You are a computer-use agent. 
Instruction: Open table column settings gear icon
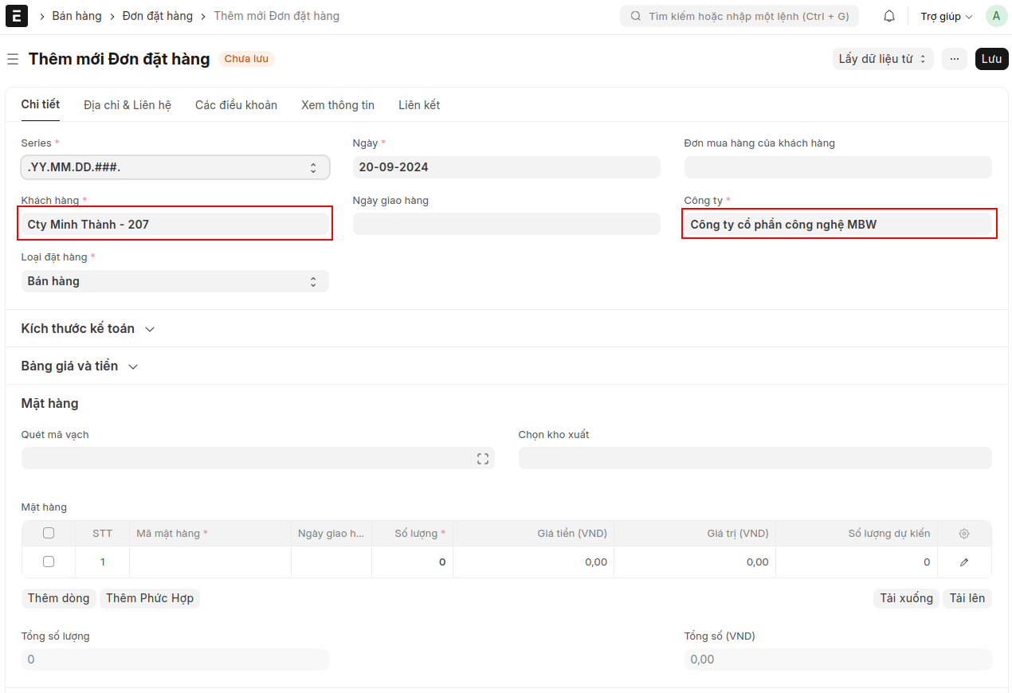(964, 534)
